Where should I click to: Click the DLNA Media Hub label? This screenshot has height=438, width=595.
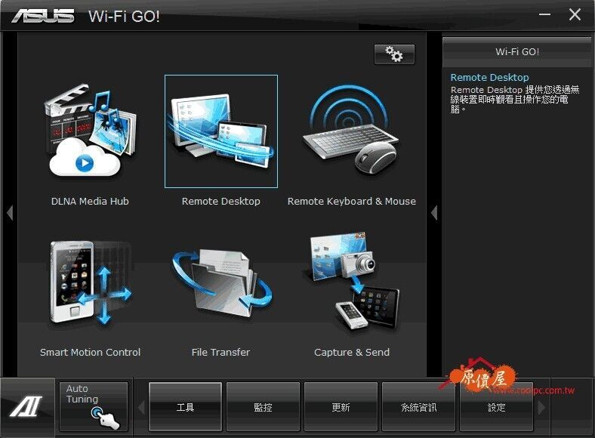90,201
